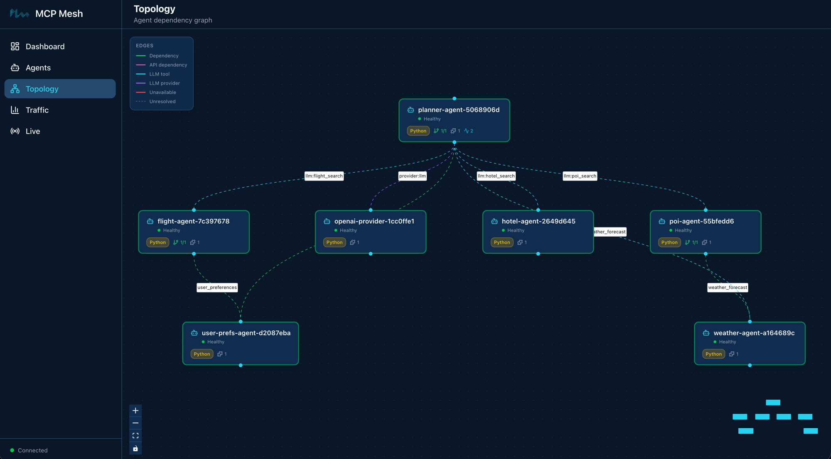
Task: Collapse the EDGES legend panel
Action: 144,46
